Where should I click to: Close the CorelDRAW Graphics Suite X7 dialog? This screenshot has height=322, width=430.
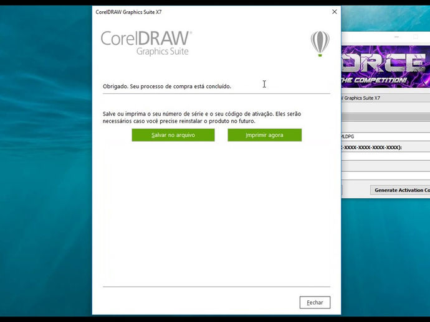click(334, 12)
